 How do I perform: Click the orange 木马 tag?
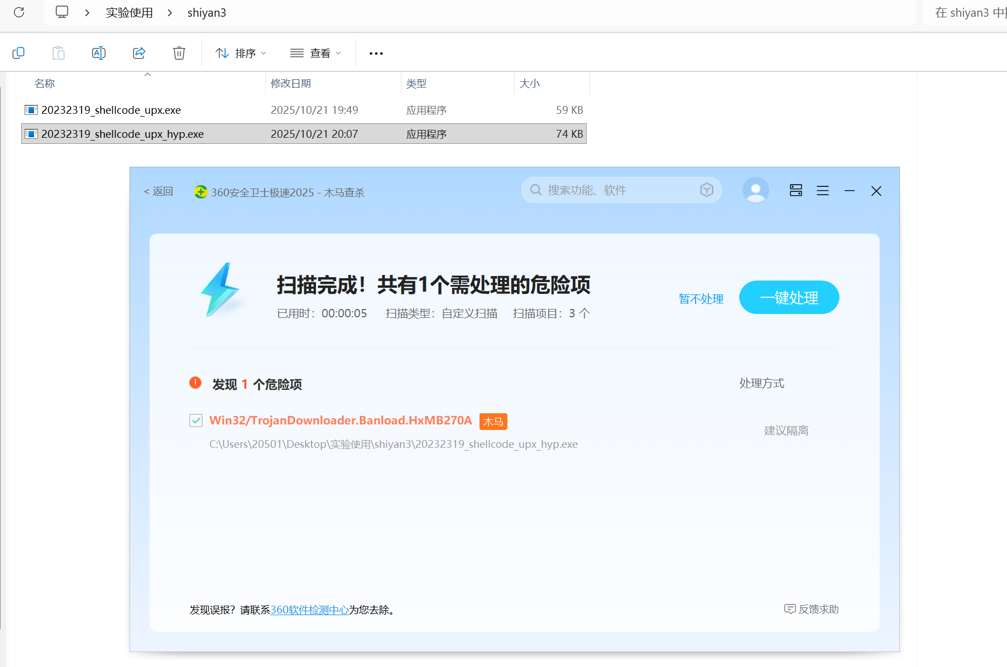point(493,422)
